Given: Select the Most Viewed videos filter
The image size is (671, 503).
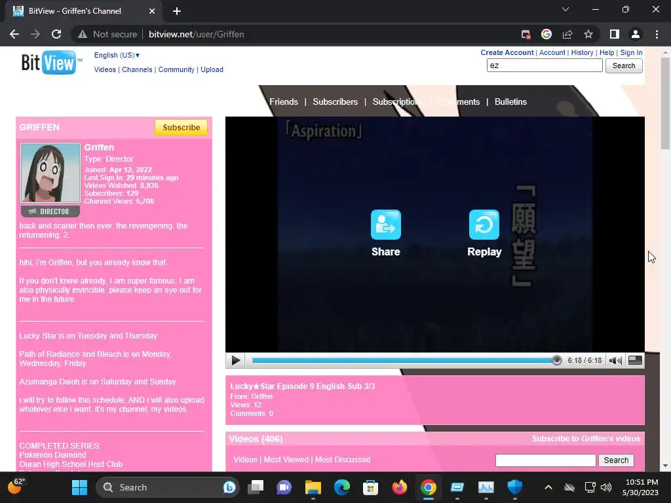Looking at the screenshot, I should tap(286, 459).
